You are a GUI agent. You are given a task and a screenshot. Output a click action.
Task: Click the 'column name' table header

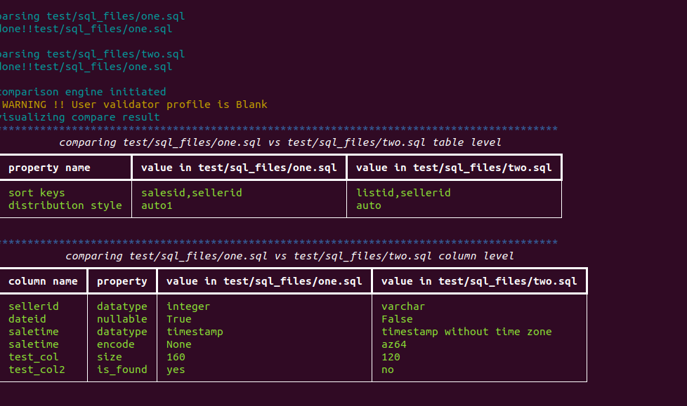[x=43, y=281]
